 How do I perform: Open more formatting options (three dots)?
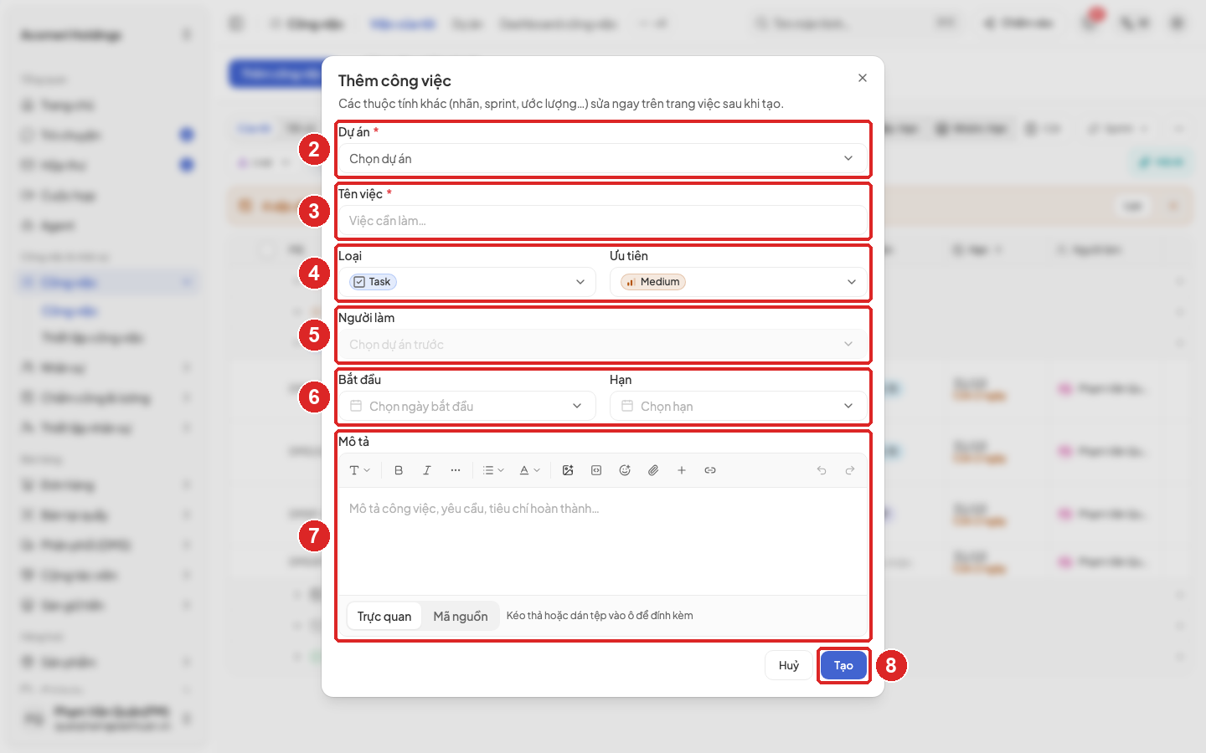(456, 470)
